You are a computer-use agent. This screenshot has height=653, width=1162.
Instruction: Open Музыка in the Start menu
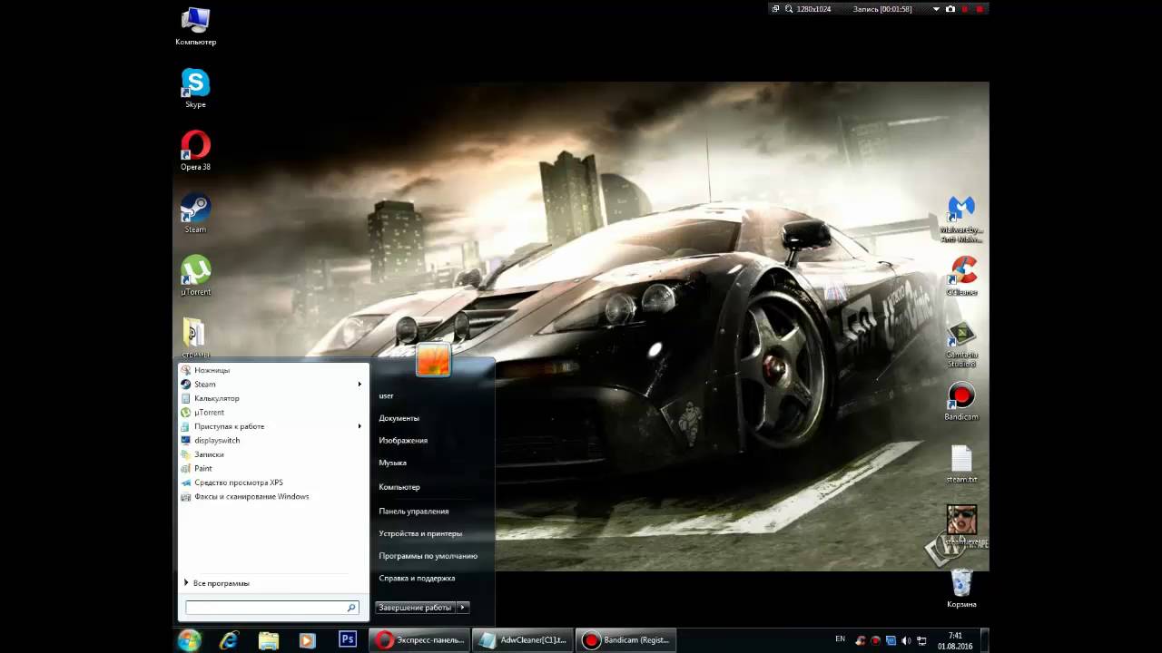click(x=393, y=463)
